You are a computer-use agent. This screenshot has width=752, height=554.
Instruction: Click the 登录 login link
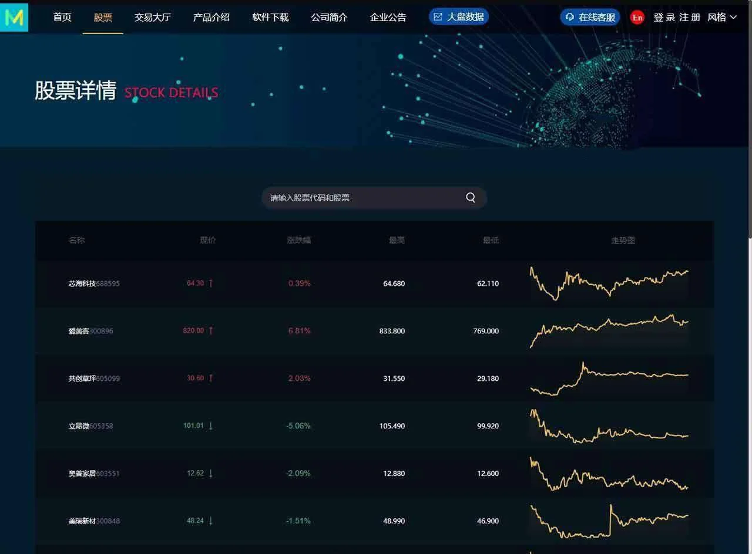coord(664,17)
